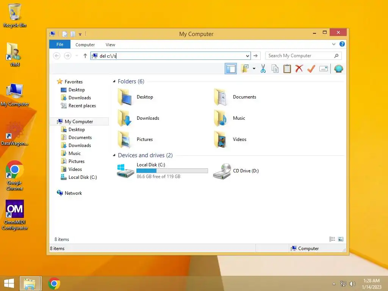Image resolution: width=388 pixels, height=291 pixels.
Task: Switch to details view icon
Action: pos(332,239)
